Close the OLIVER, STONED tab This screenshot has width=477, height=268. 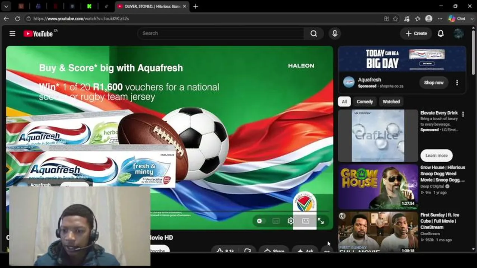click(x=184, y=6)
